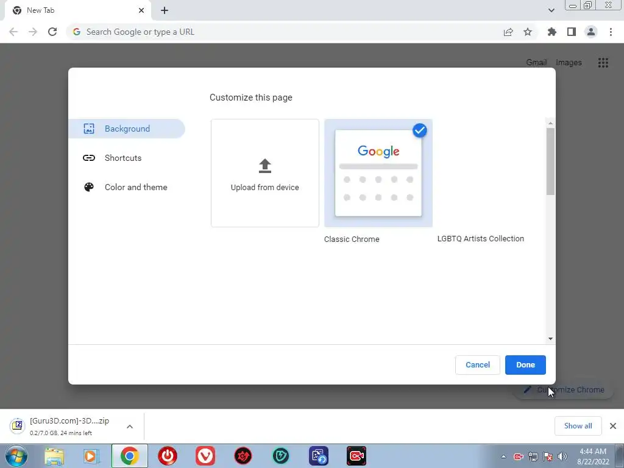Open the tab search chevron
Screen dimensions: 624x468
(x=551, y=10)
